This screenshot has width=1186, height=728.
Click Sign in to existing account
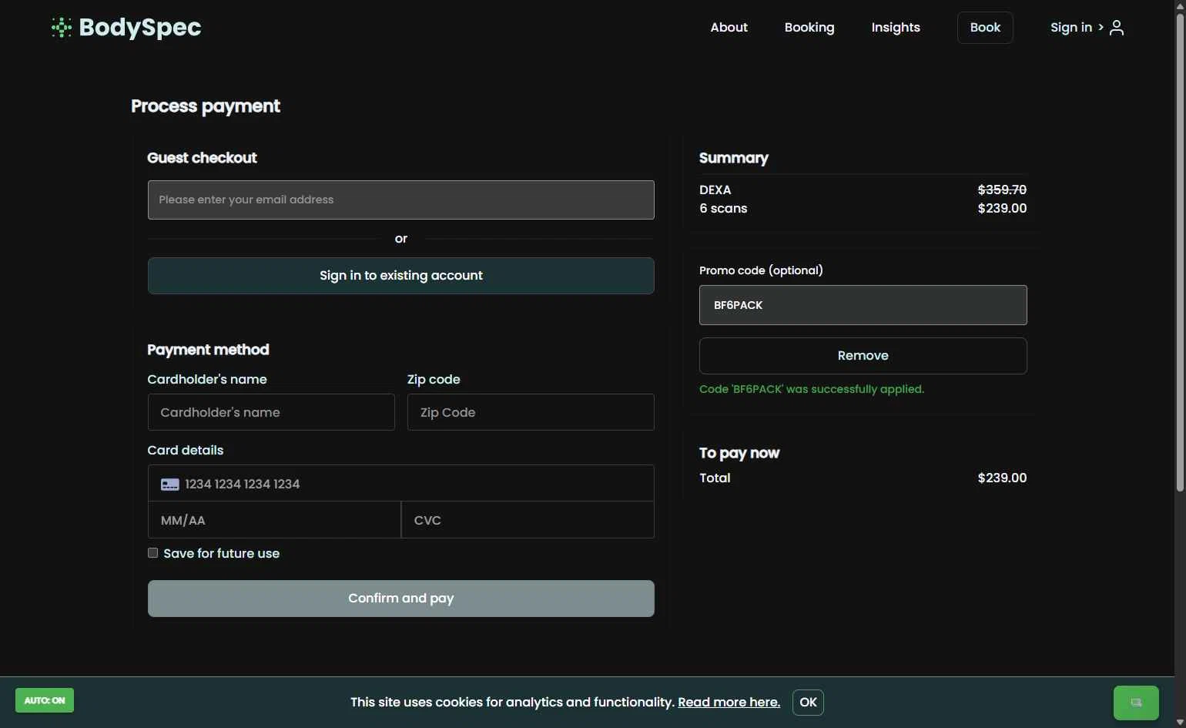click(401, 276)
